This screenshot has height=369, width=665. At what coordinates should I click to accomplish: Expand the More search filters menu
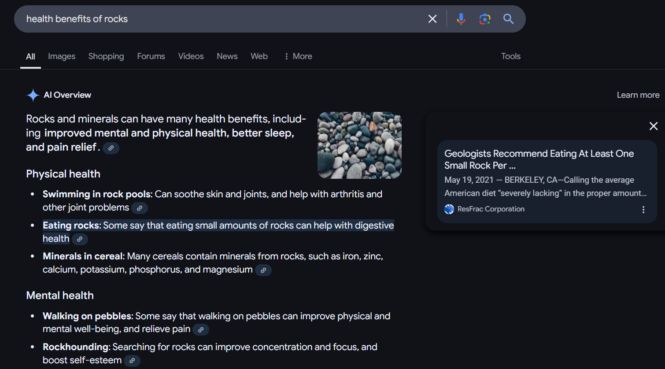click(x=298, y=56)
